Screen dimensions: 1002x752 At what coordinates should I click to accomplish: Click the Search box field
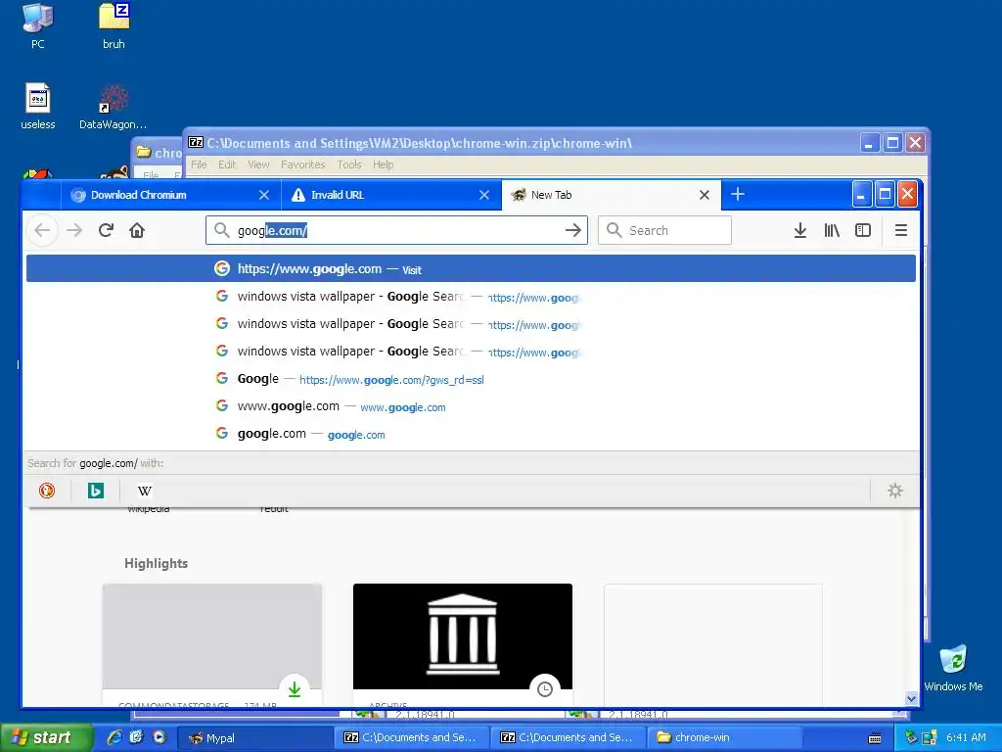coord(664,230)
